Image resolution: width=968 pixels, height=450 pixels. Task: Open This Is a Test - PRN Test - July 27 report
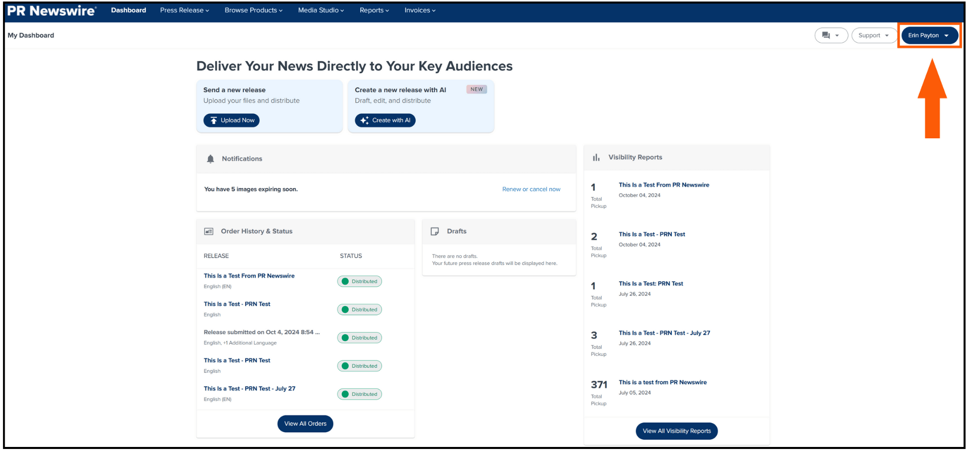(x=664, y=333)
